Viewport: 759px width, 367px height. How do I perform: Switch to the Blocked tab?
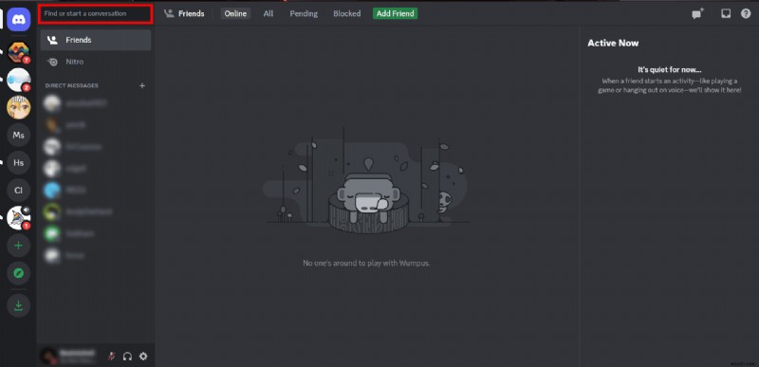[x=346, y=13]
